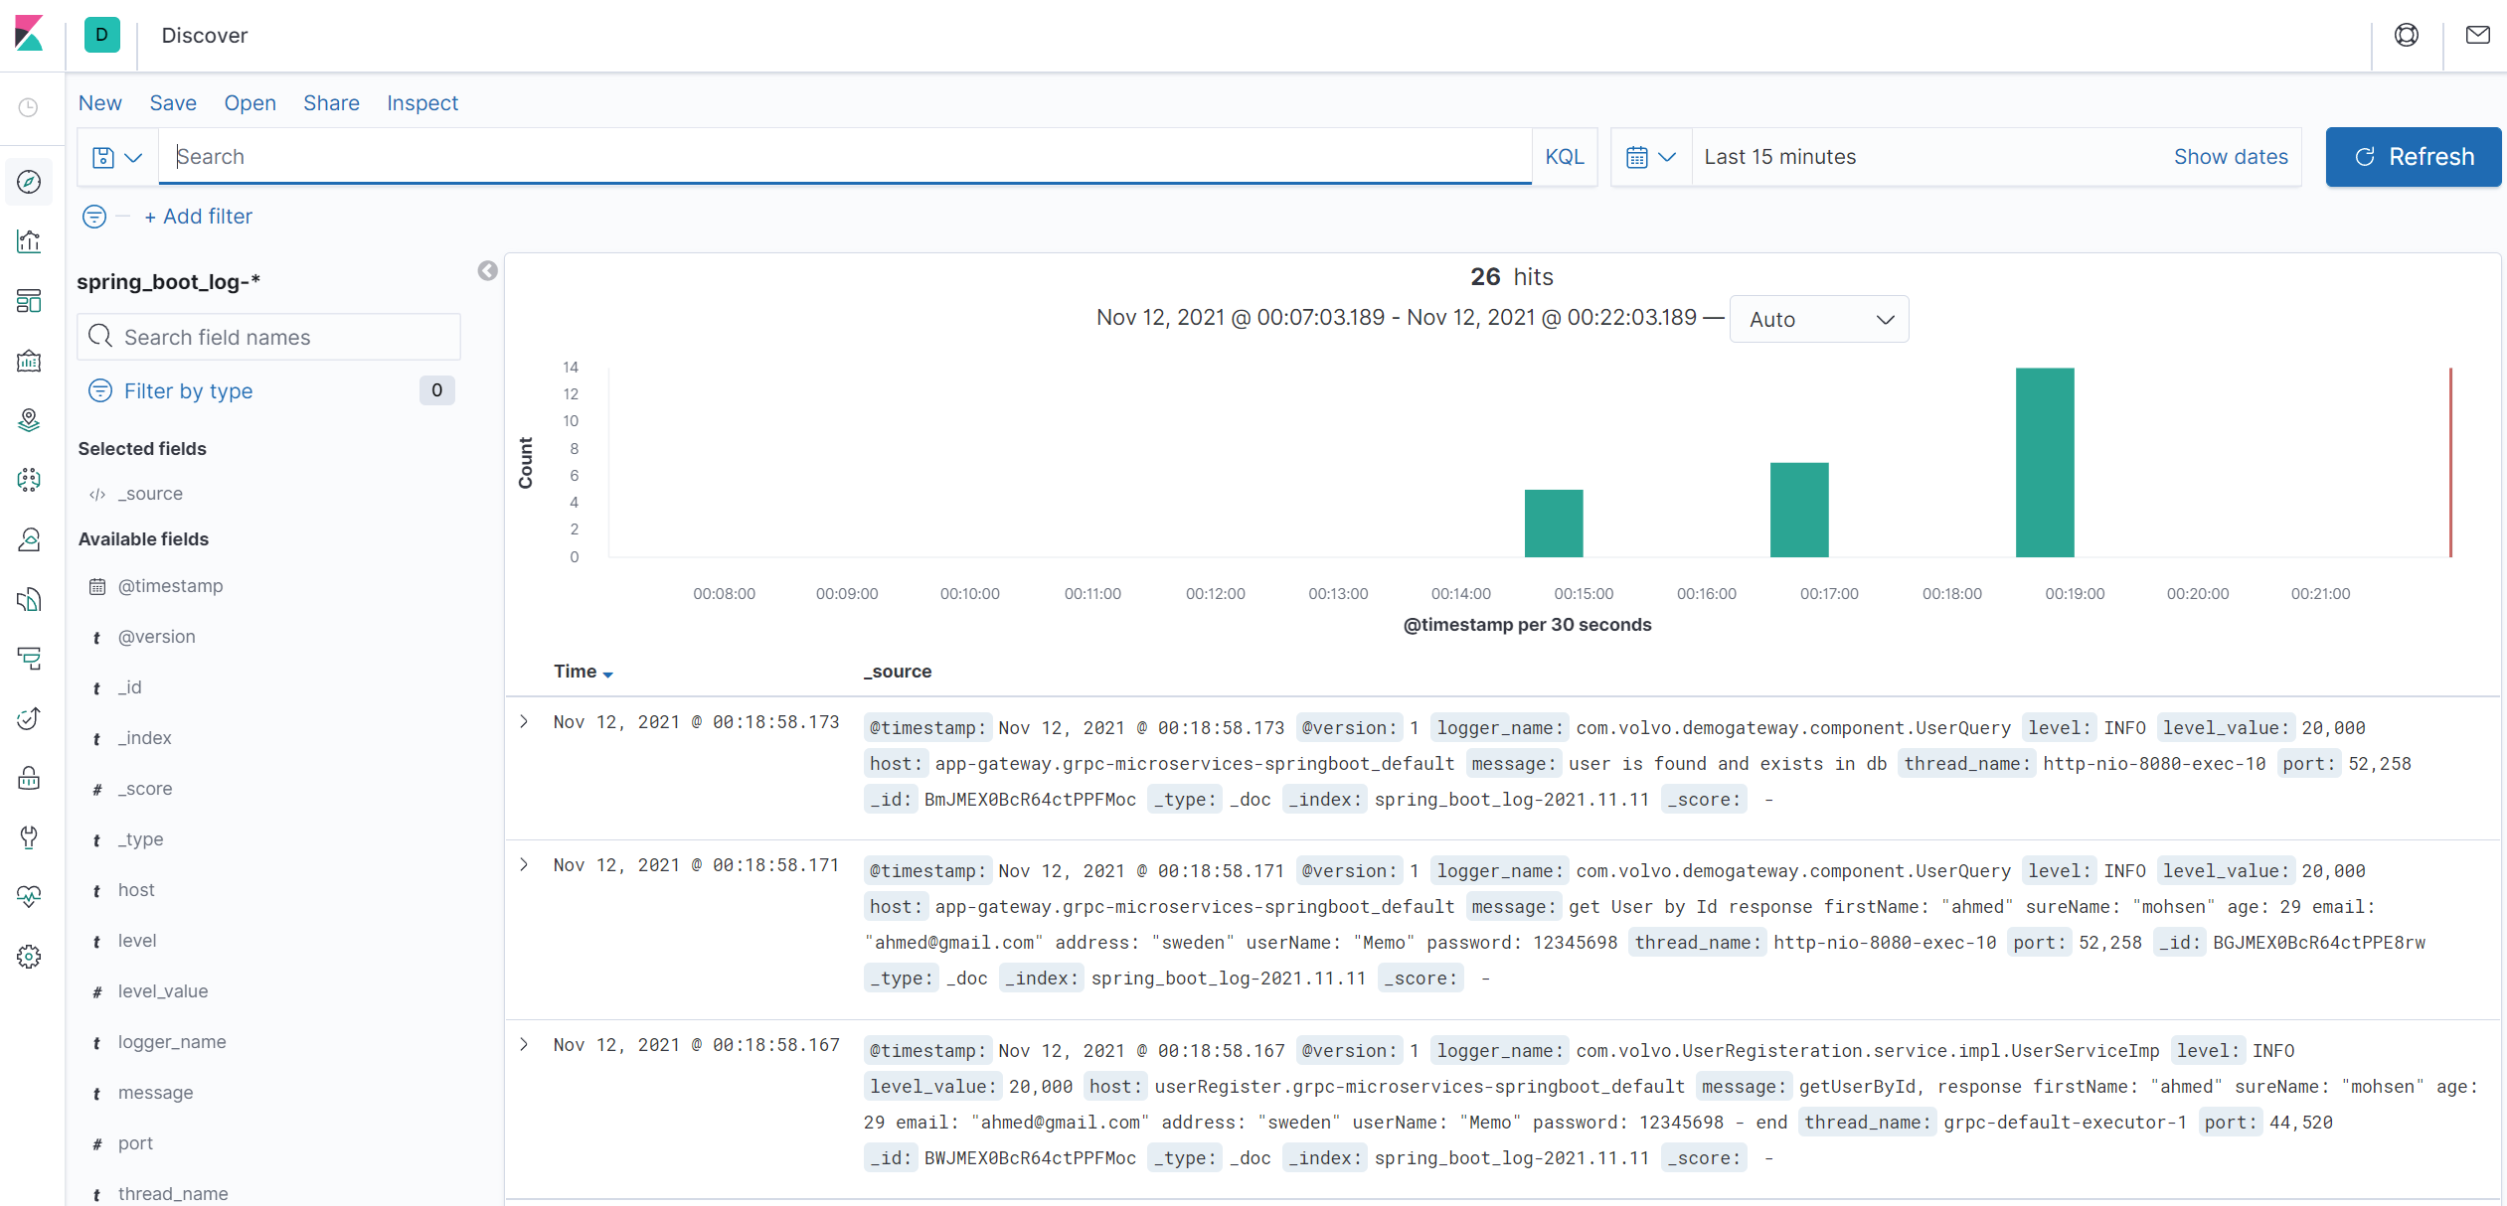Open Dev Tools via the wrench icon
The width and height of the screenshot is (2507, 1206).
(29, 837)
